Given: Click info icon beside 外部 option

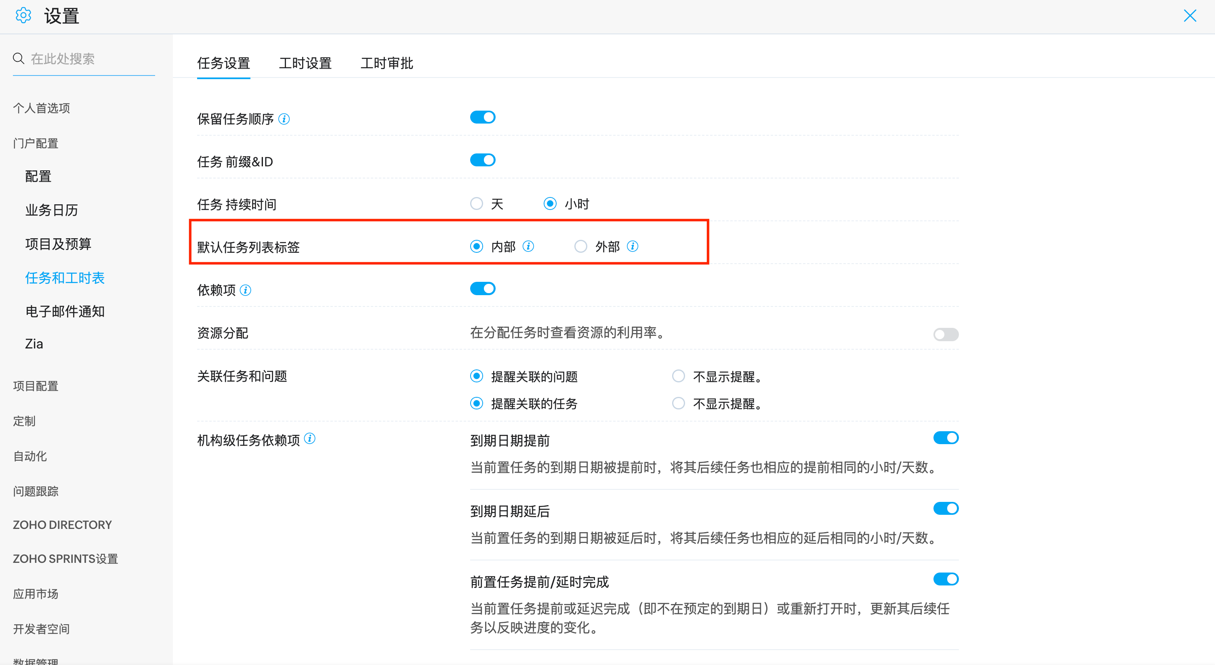Looking at the screenshot, I should [633, 246].
